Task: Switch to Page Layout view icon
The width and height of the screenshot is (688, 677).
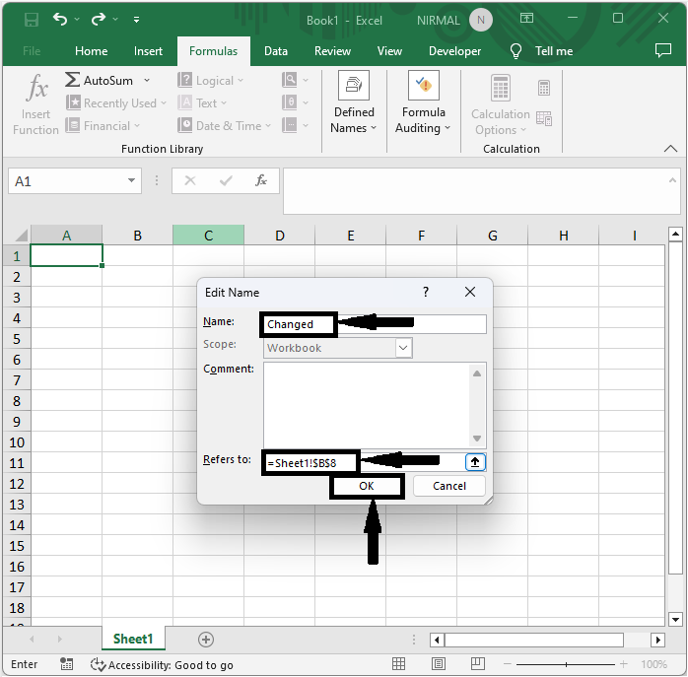Action: point(439,664)
